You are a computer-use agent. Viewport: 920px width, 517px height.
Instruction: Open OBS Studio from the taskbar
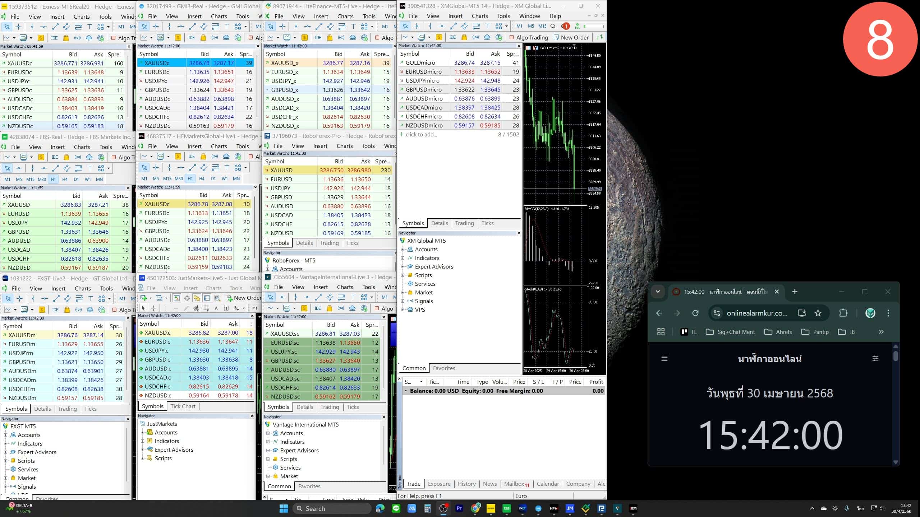pos(443,508)
